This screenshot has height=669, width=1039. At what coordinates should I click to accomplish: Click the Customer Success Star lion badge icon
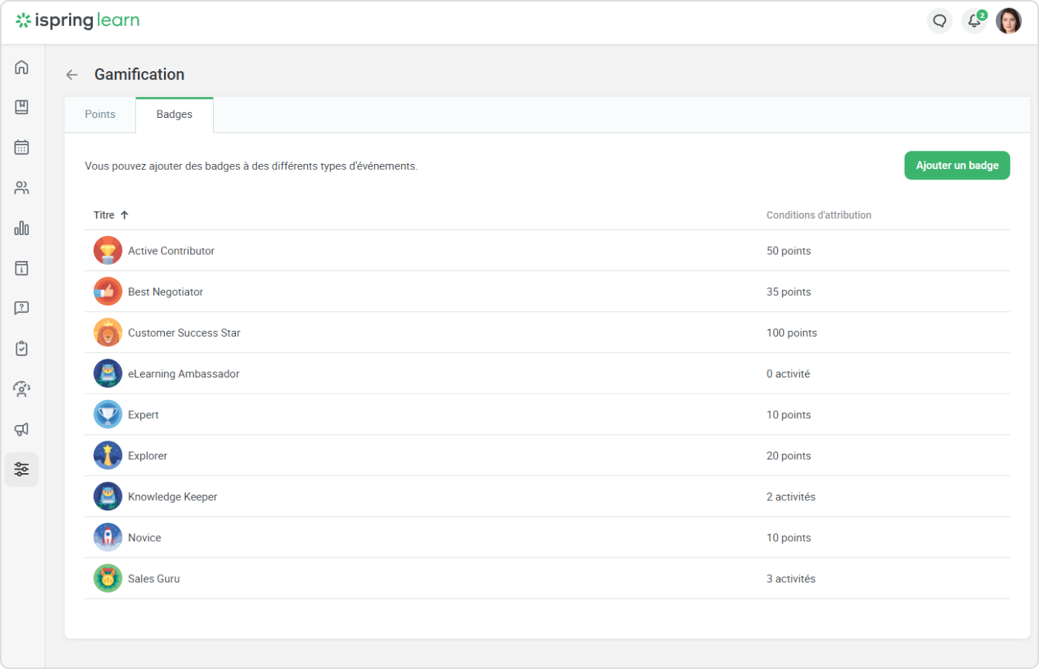108,332
